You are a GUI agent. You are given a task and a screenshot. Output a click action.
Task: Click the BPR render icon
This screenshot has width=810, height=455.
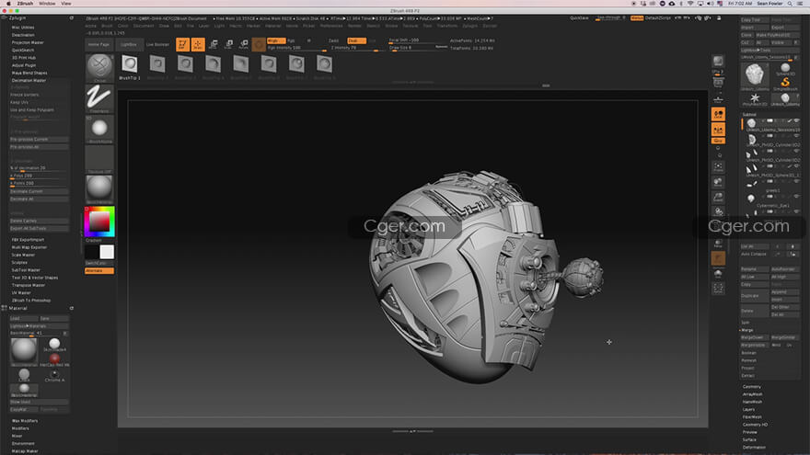coord(718,62)
